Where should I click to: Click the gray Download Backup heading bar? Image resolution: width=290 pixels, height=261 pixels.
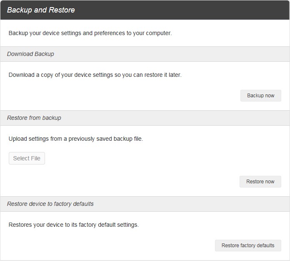click(x=145, y=54)
